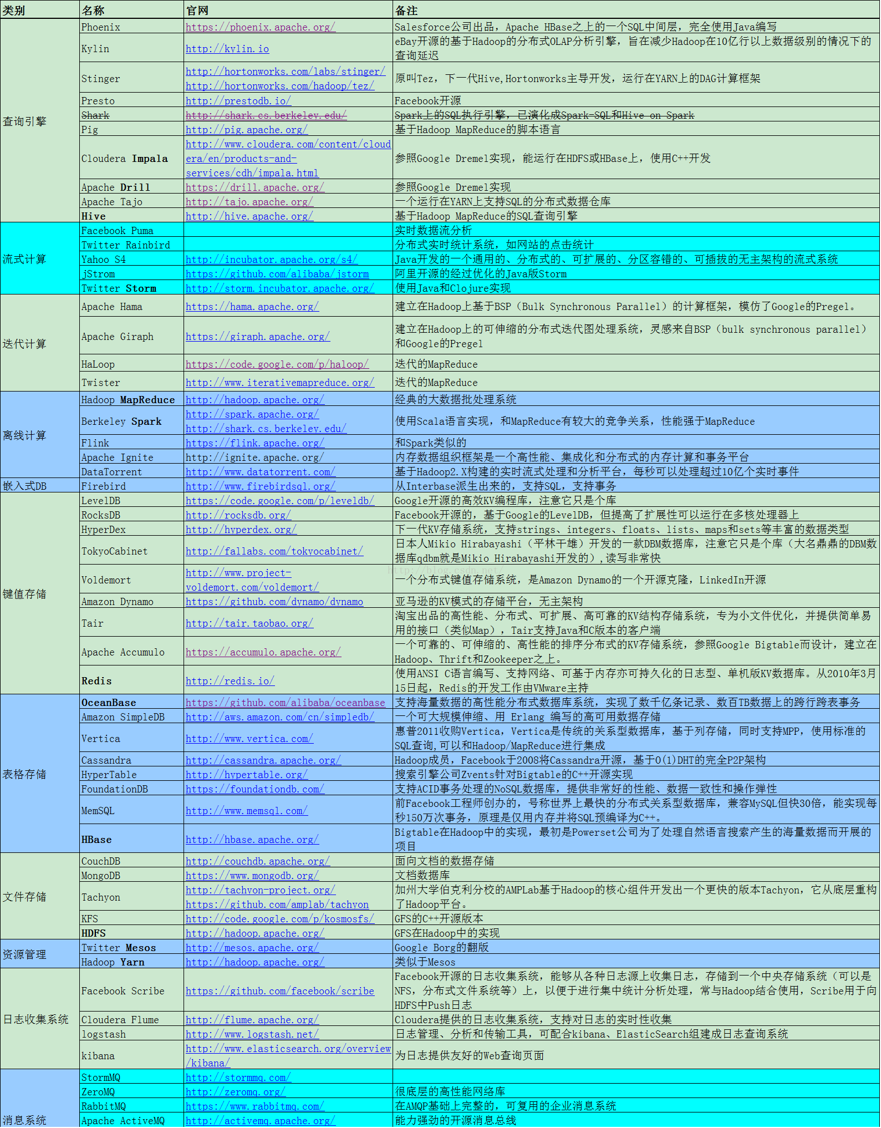
Task: Click the storm.incubator.apache.org link
Action: (280, 288)
